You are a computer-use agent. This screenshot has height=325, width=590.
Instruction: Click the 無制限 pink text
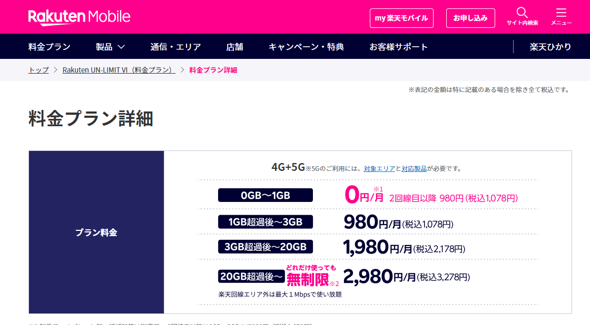point(308,279)
